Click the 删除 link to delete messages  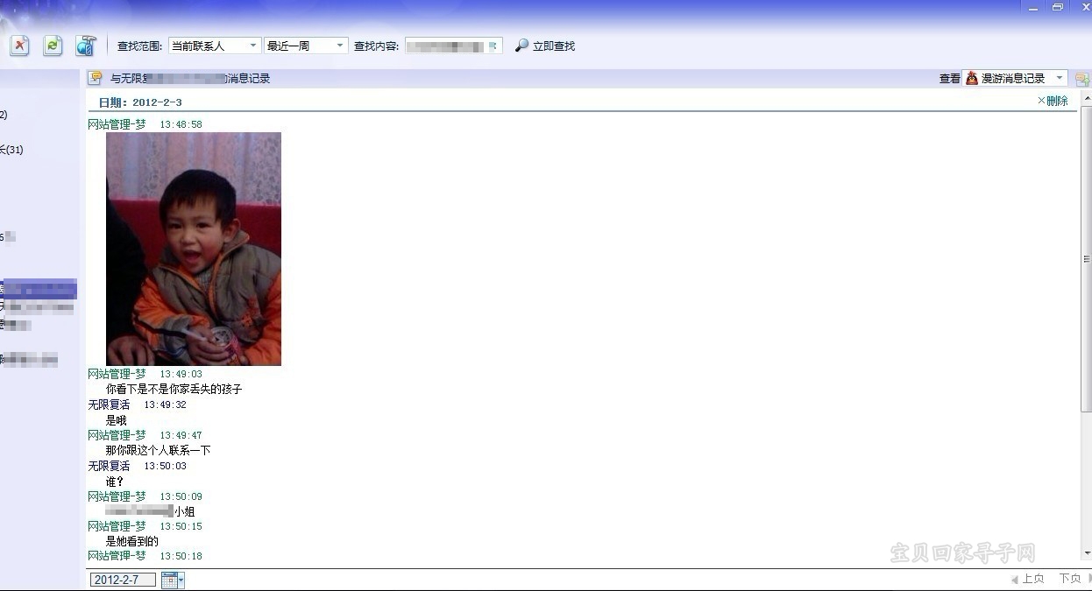[1053, 101]
